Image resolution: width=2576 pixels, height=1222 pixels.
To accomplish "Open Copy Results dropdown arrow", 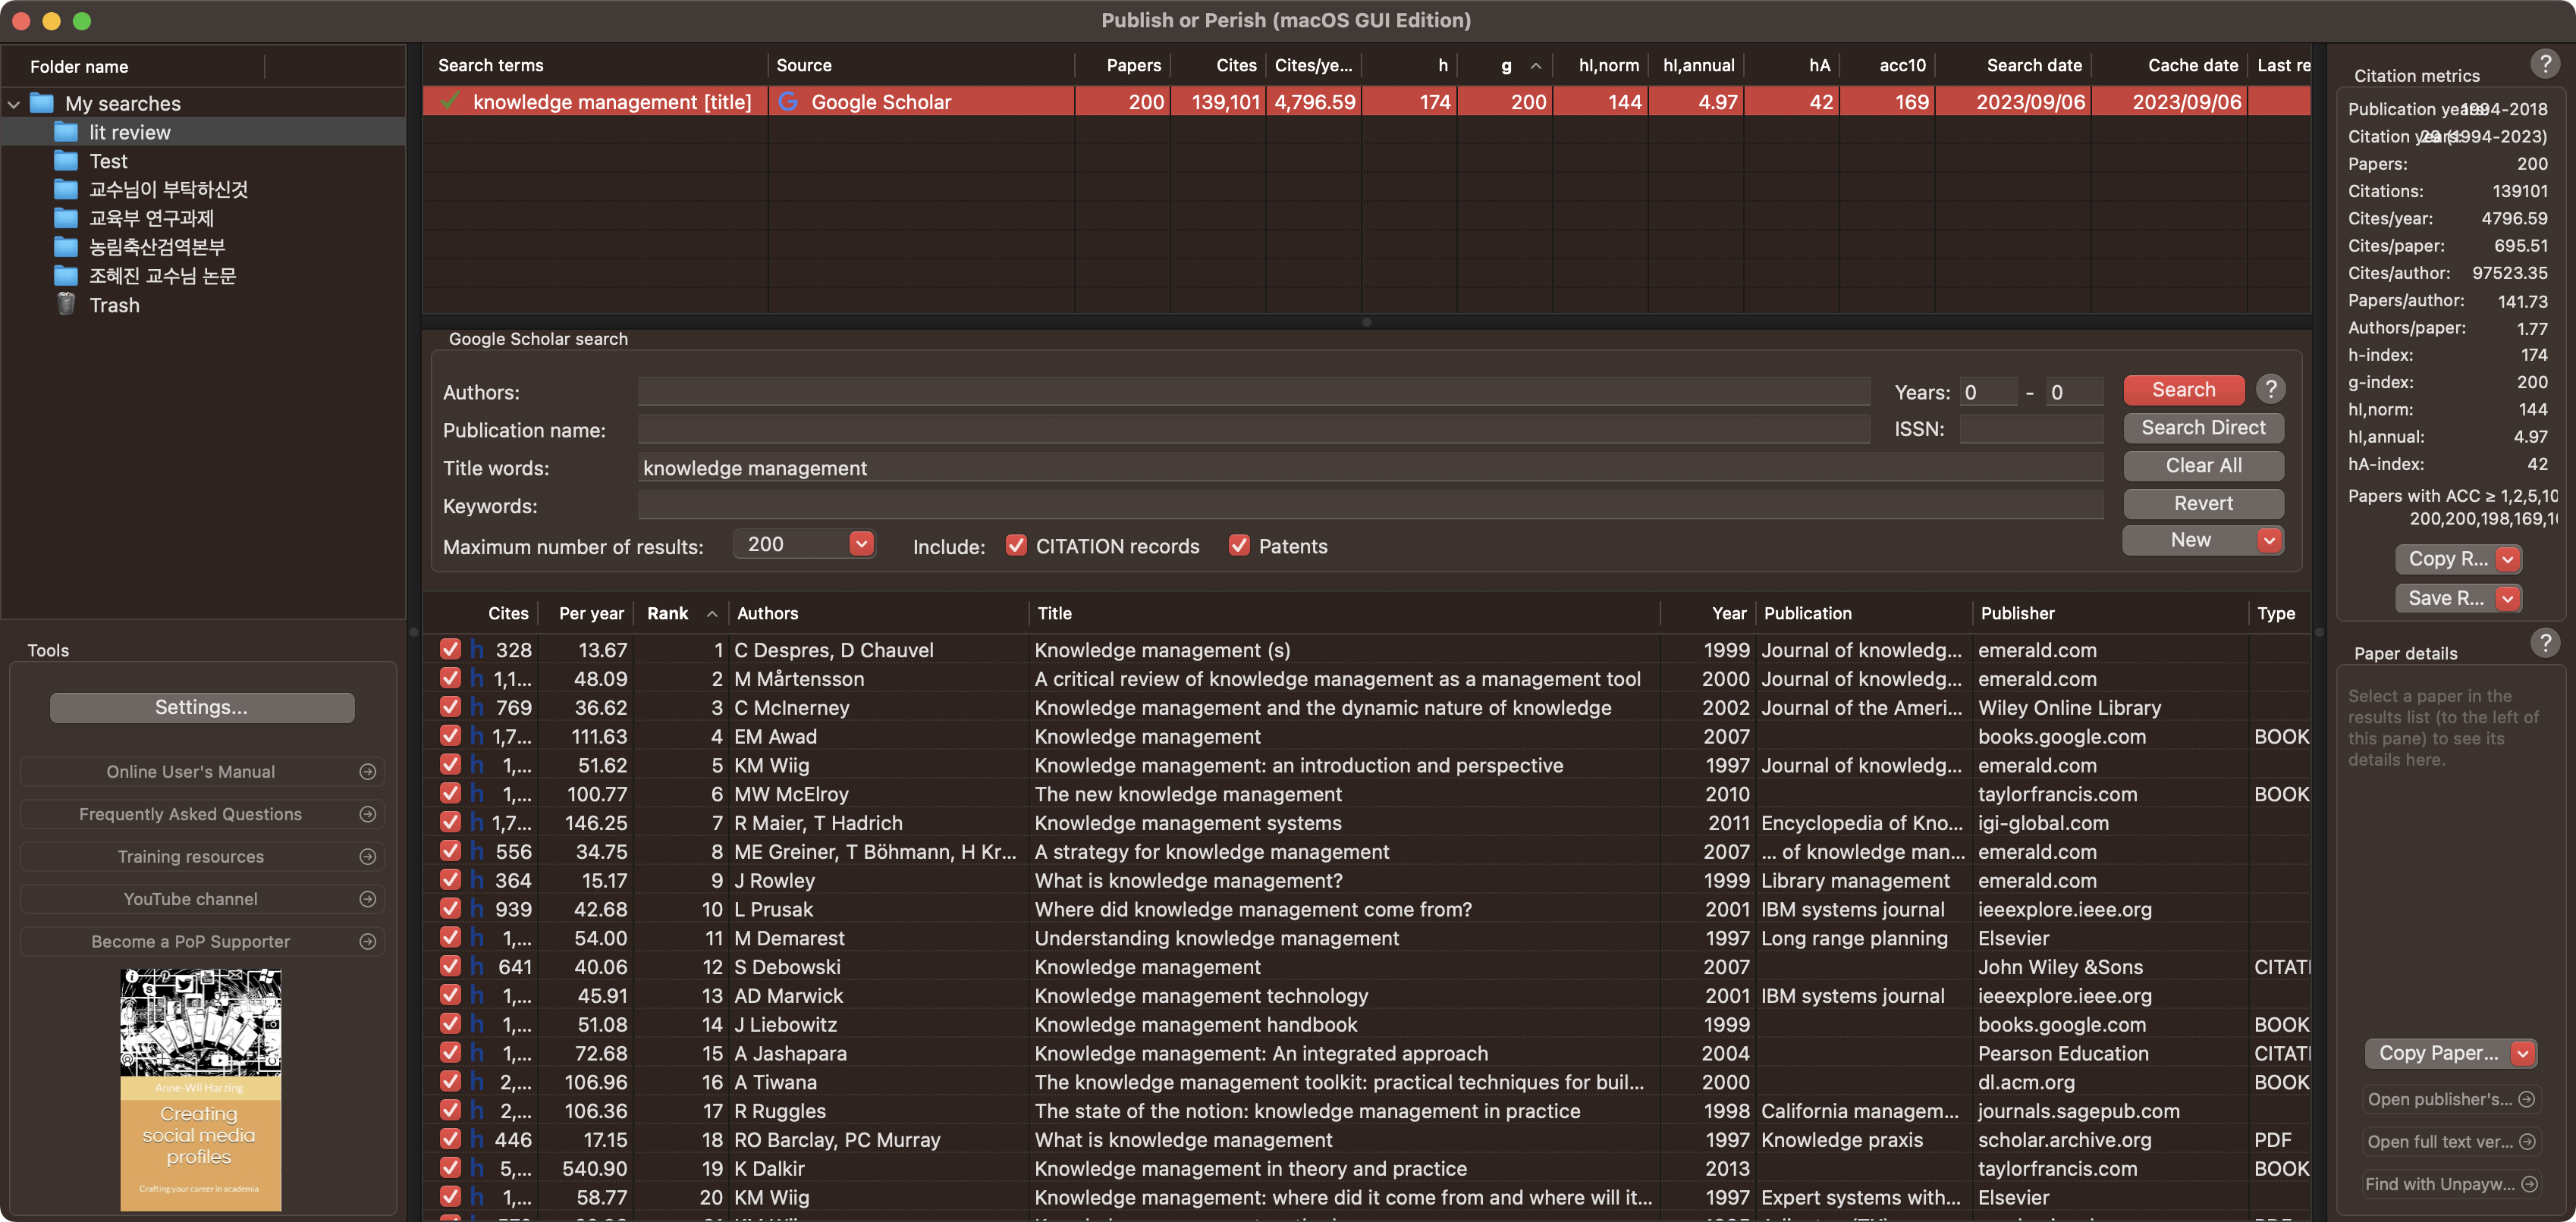I will coord(2508,559).
